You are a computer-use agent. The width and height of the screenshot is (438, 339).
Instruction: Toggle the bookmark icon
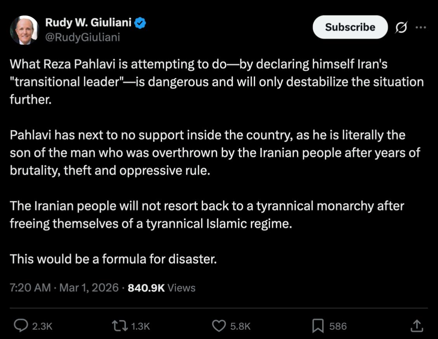tap(318, 326)
